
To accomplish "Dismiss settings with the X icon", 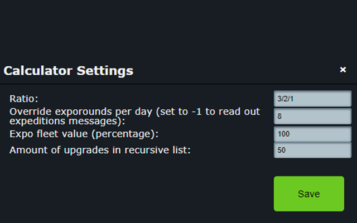I will [x=343, y=70].
